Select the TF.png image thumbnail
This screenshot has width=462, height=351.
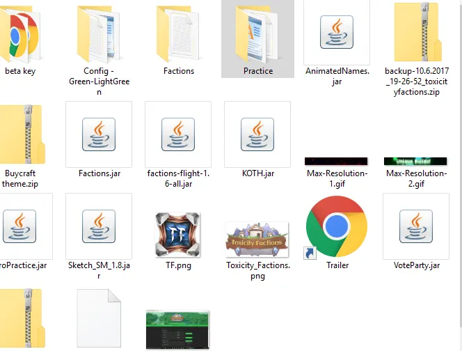pos(177,235)
